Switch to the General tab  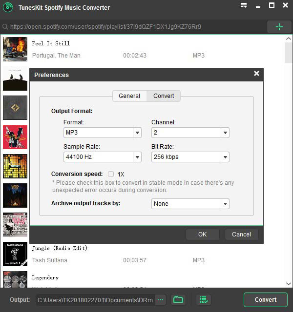point(129,96)
